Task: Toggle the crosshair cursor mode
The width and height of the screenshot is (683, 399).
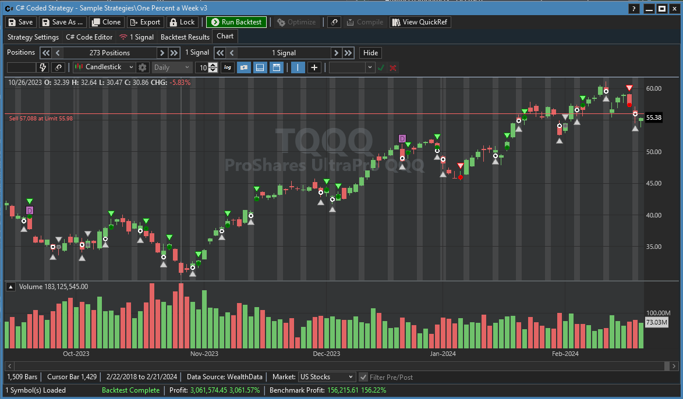Action: pyautogui.click(x=314, y=67)
